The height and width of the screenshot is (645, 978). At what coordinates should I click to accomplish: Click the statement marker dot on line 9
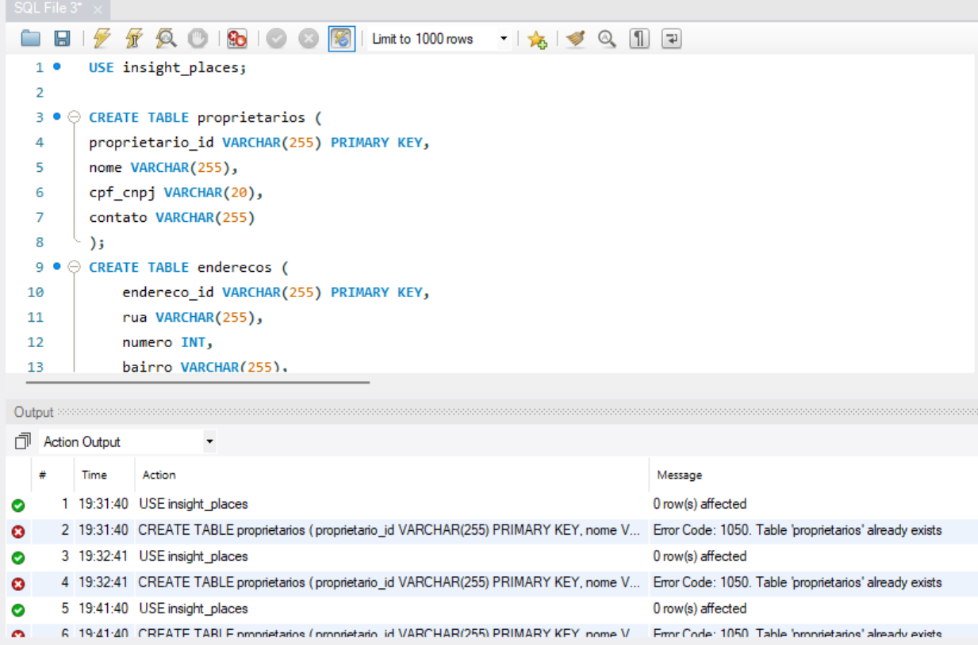(57, 266)
